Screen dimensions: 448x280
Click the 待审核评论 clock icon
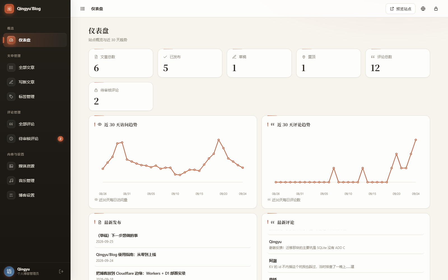click(11, 139)
